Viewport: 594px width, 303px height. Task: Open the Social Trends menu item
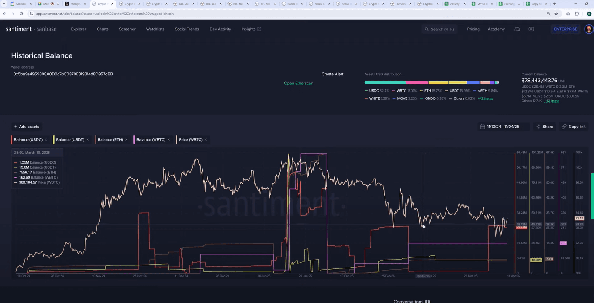coord(187,29)
